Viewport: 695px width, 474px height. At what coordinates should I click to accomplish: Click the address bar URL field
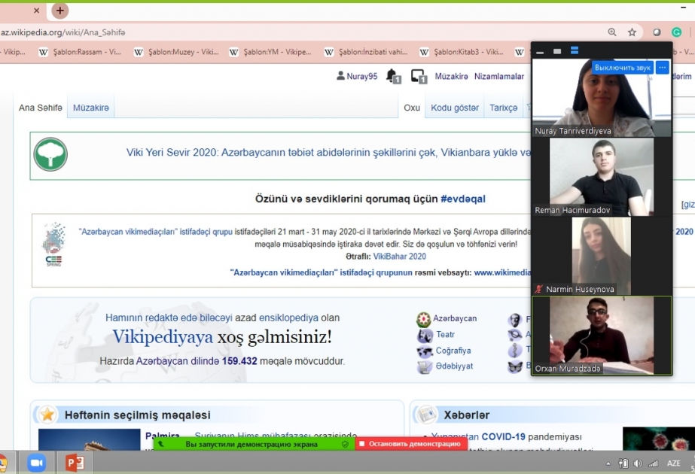(301, 32)
